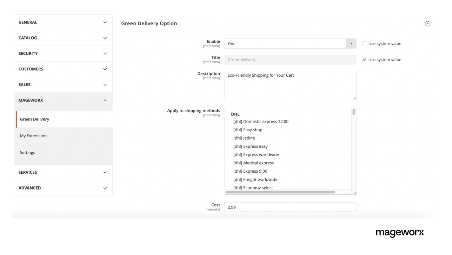The height and width of the screenshot is (255, 452).
Task: Select the Medical express shipping method
Action: coord(253,163)
